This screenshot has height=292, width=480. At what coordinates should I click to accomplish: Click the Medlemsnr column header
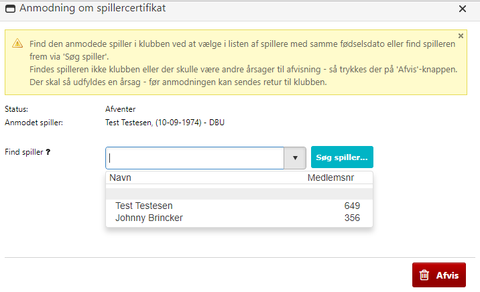tap(331, 177)
